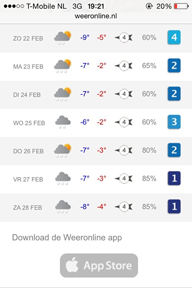Tap the battery indicator in status bar
This screenshot has height=288, width=192.
pos(181,6)
